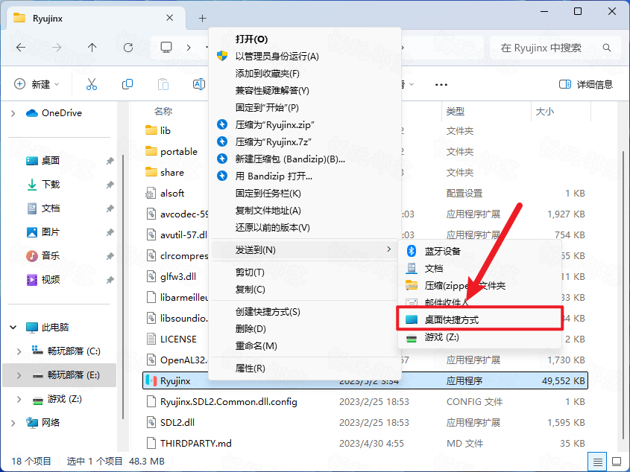This screenshot has height=472, width=630.
Task: Click the Bluetooth device icon in submenu
Action: tap(411, 251)
